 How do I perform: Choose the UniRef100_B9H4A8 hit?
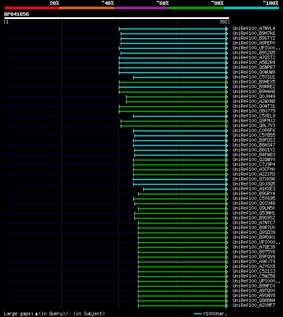(x=254, y=91)
